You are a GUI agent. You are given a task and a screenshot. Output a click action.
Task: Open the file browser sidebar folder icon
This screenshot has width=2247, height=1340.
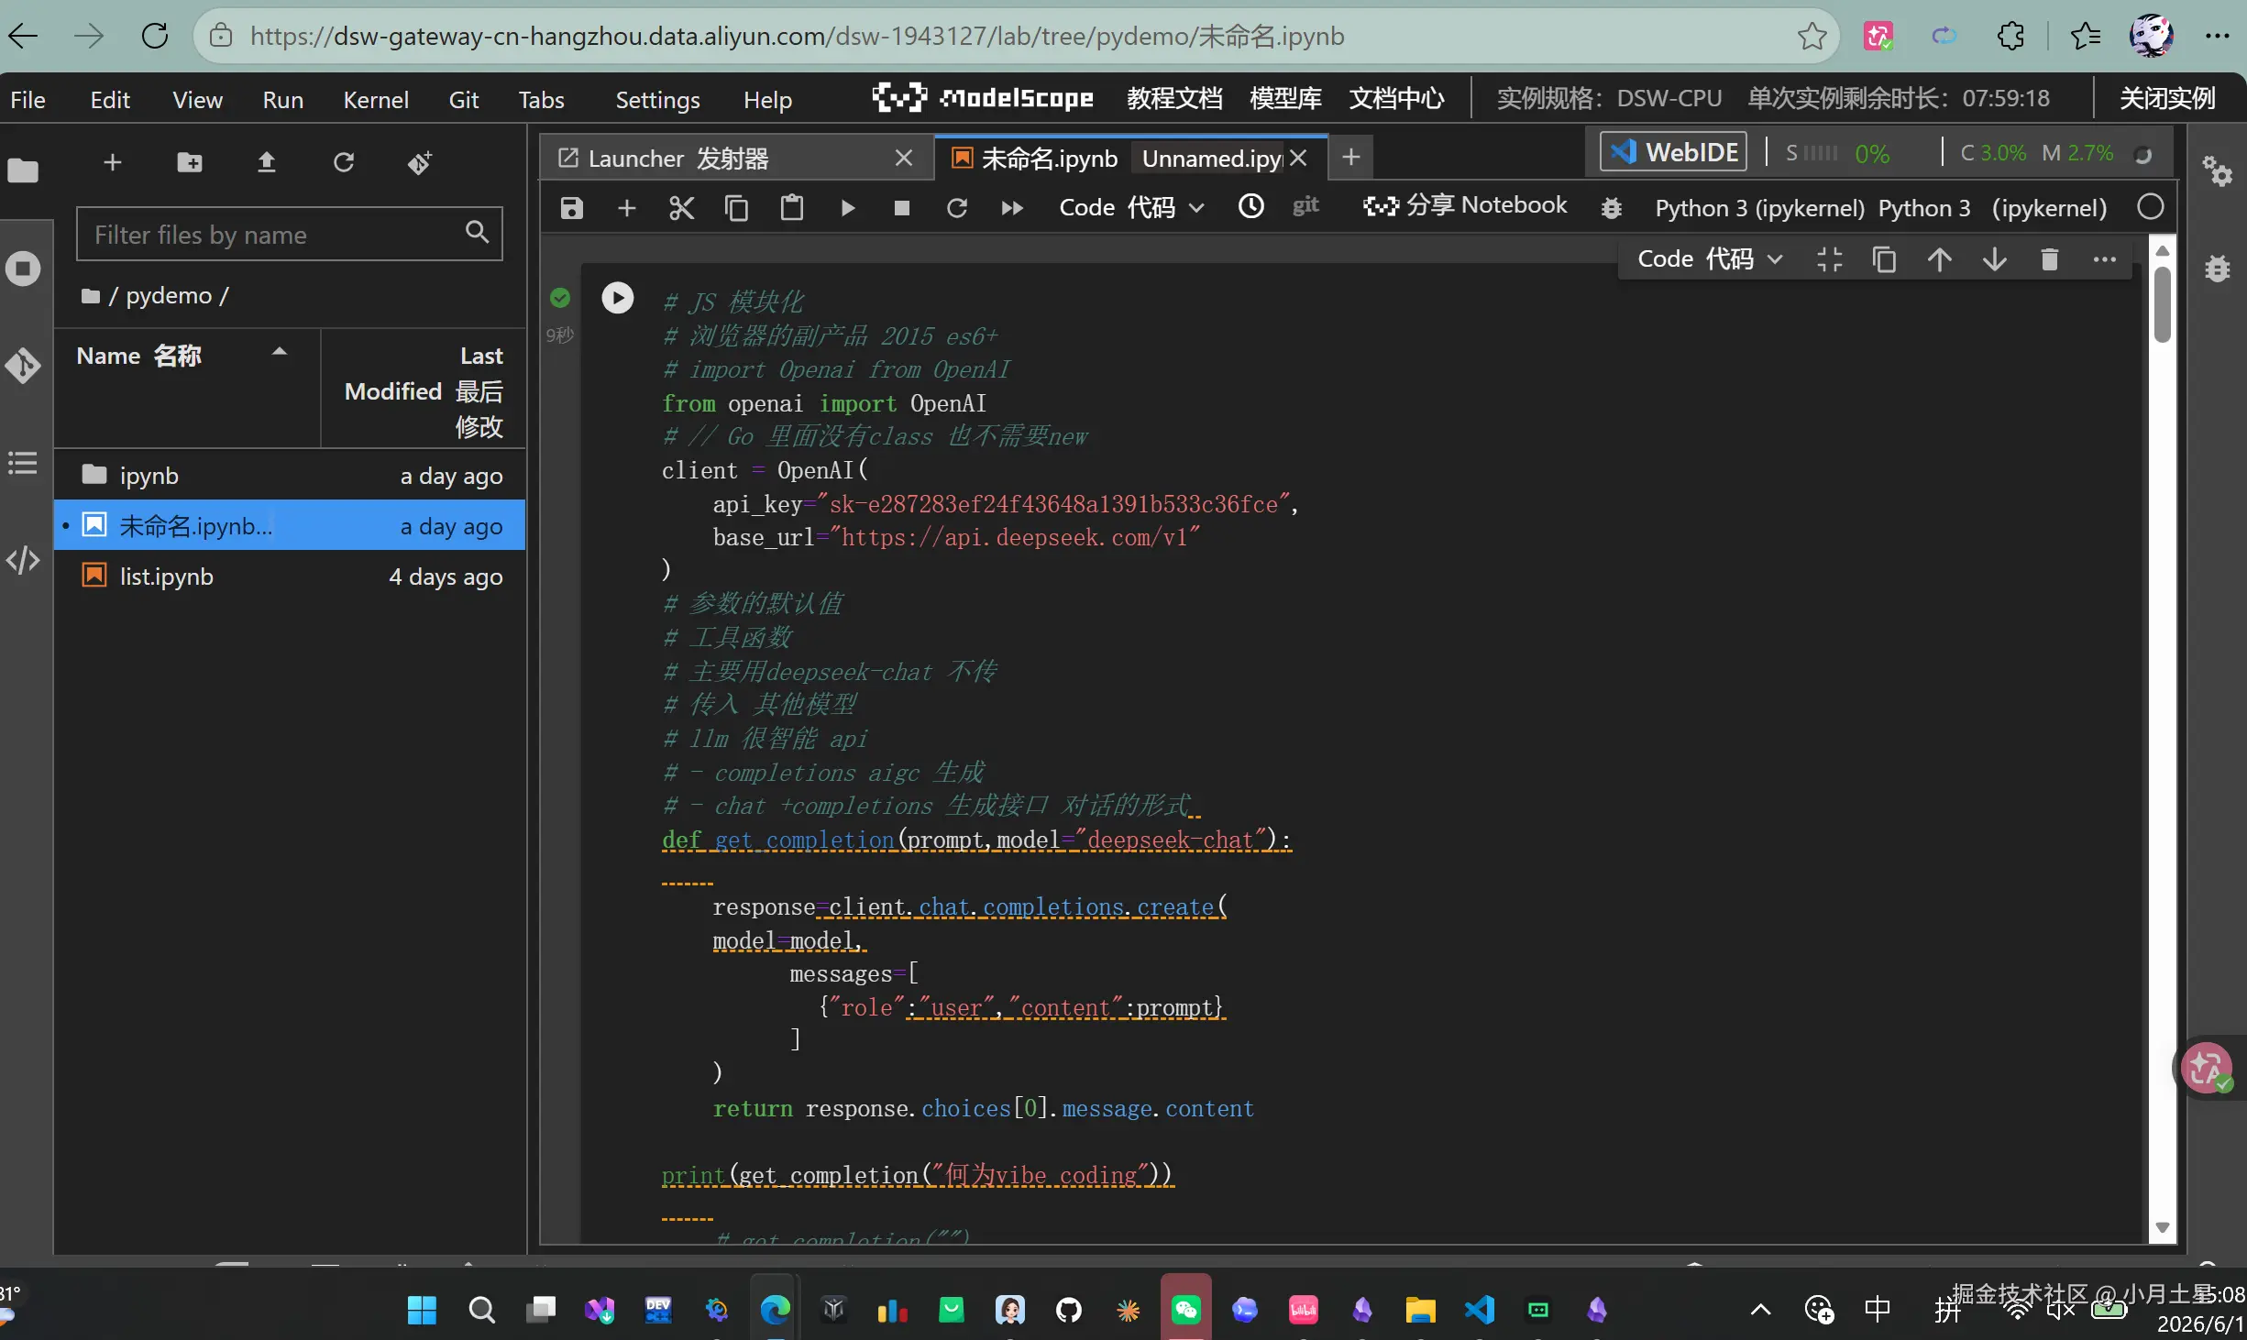[x=23, y=170]
